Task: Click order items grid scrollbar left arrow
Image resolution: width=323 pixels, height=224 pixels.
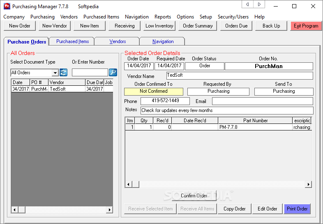Action: (x=129, y=184)
